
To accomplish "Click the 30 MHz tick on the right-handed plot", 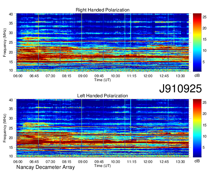I will click(x=11, y=33).
